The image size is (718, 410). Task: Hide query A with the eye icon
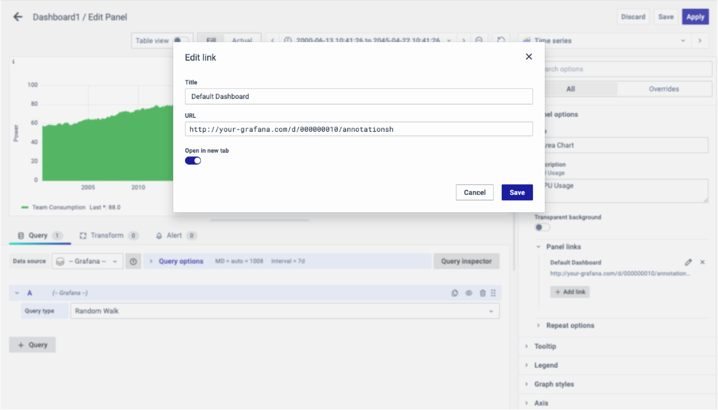tap(469, 293)
